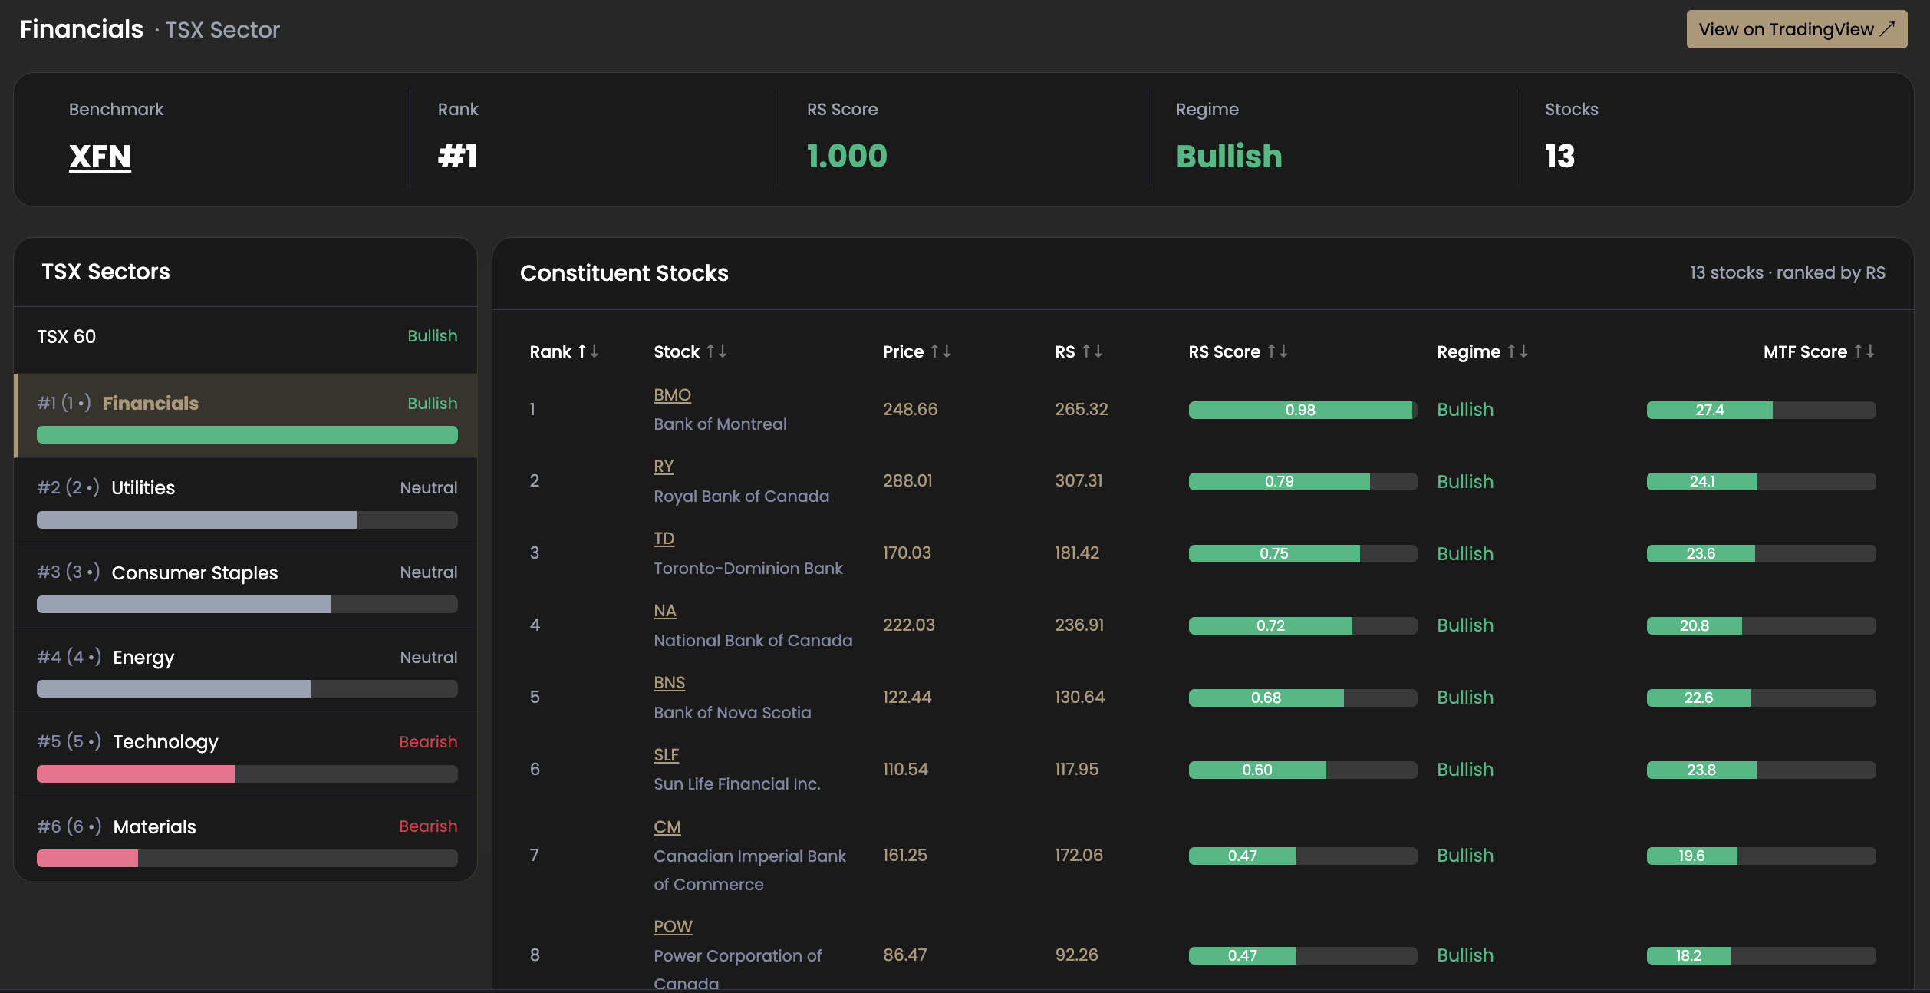
Task: Click the Bearish label on Materials row
Action: 428,826
